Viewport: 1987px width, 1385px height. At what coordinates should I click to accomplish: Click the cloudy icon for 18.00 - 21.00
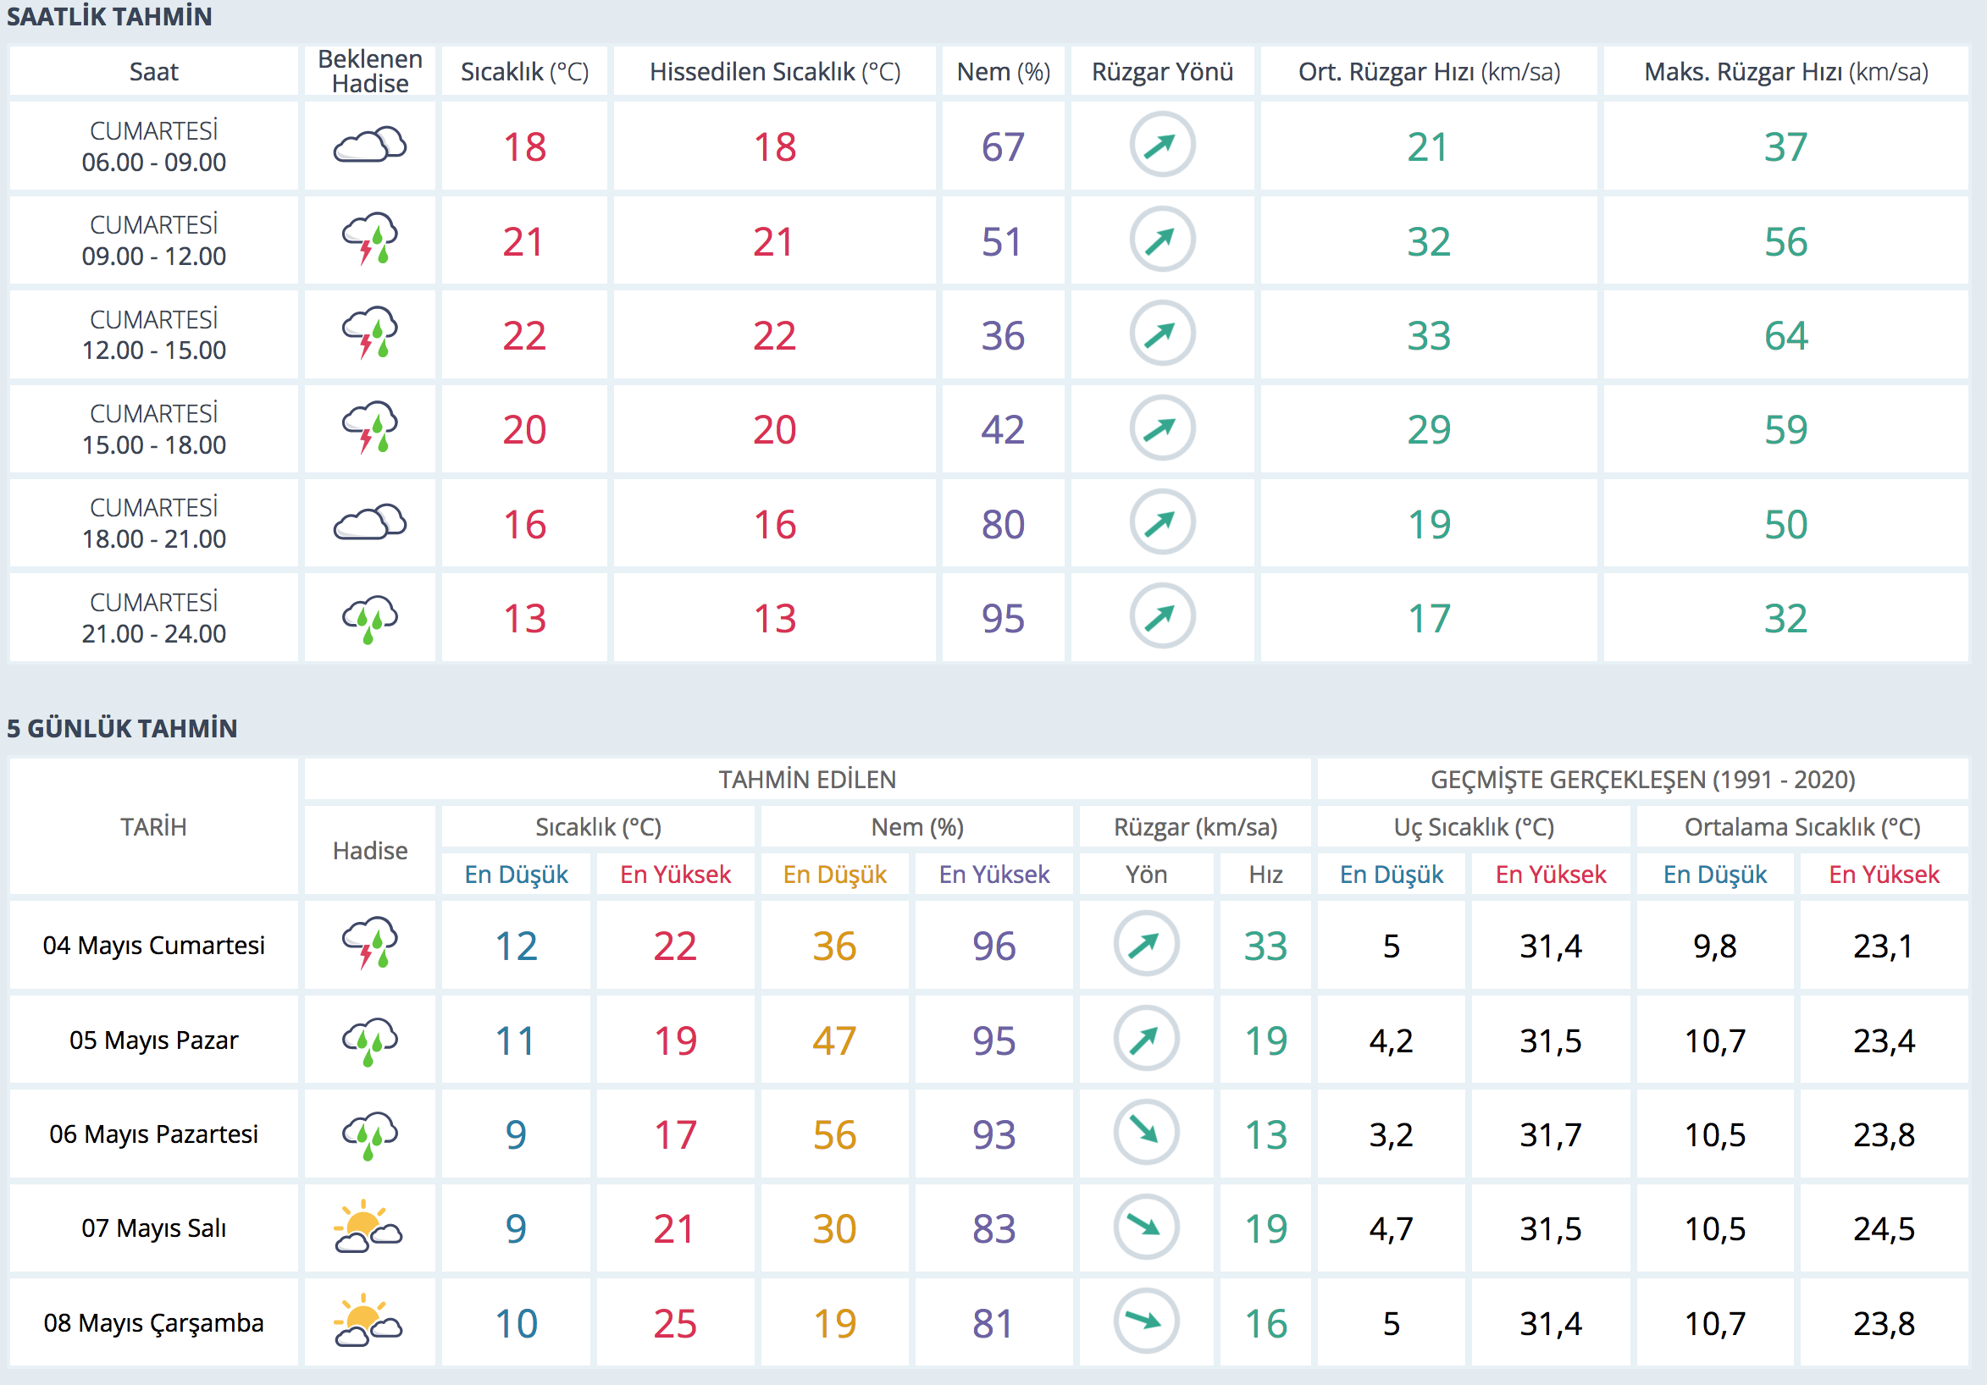[369, 522]
